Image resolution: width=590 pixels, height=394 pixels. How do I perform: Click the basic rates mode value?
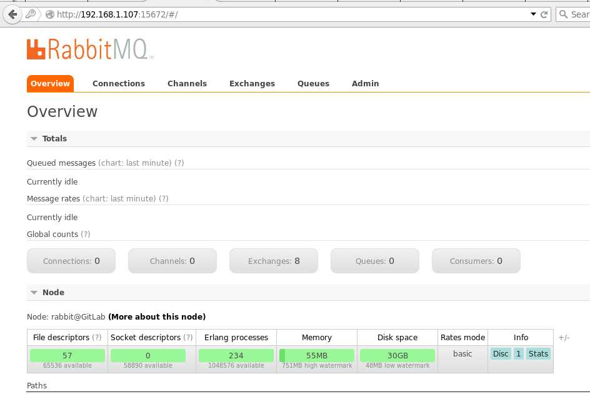pos(462,354)
